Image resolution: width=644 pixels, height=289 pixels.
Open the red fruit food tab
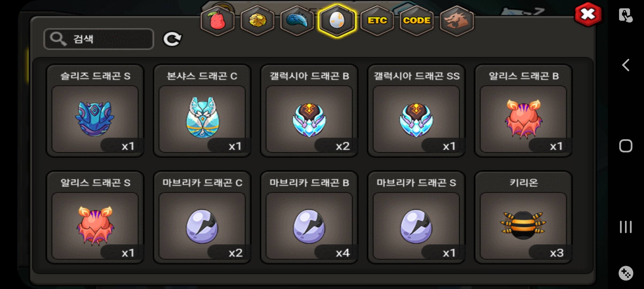218,21
